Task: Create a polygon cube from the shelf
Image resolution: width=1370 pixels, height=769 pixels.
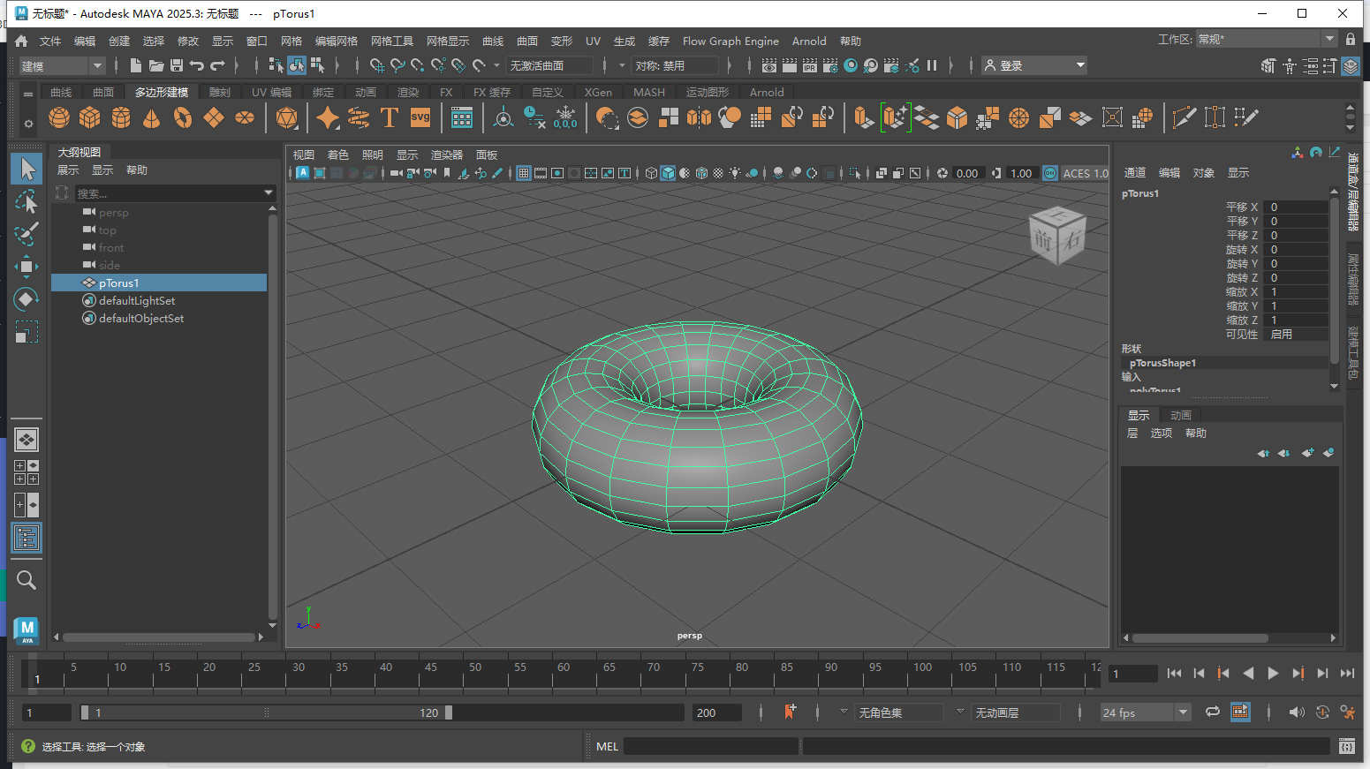Action: click(90, 117)
